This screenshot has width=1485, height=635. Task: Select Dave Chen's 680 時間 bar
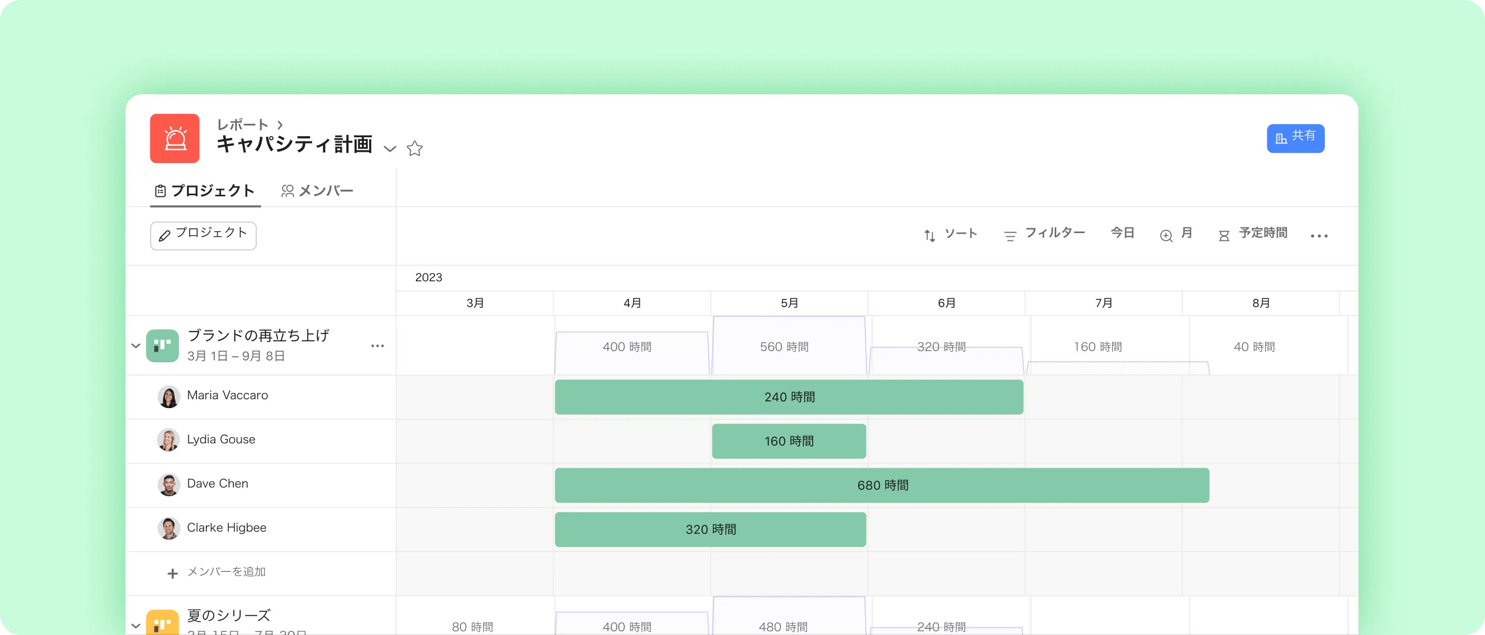(x=882, y=485)
